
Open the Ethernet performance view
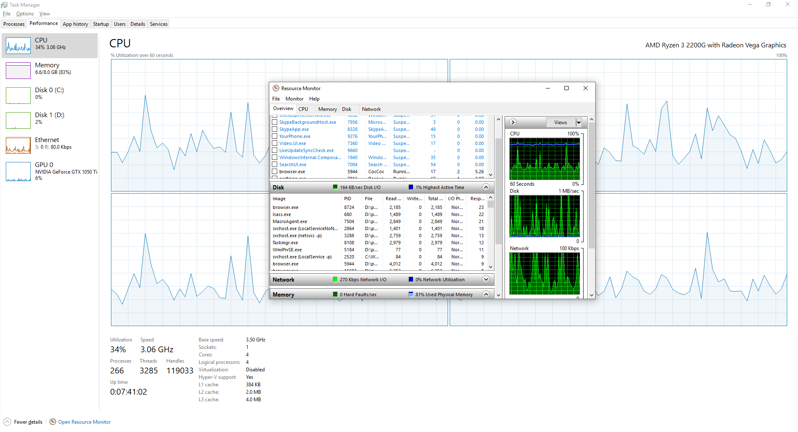click(x=50, y=145)
